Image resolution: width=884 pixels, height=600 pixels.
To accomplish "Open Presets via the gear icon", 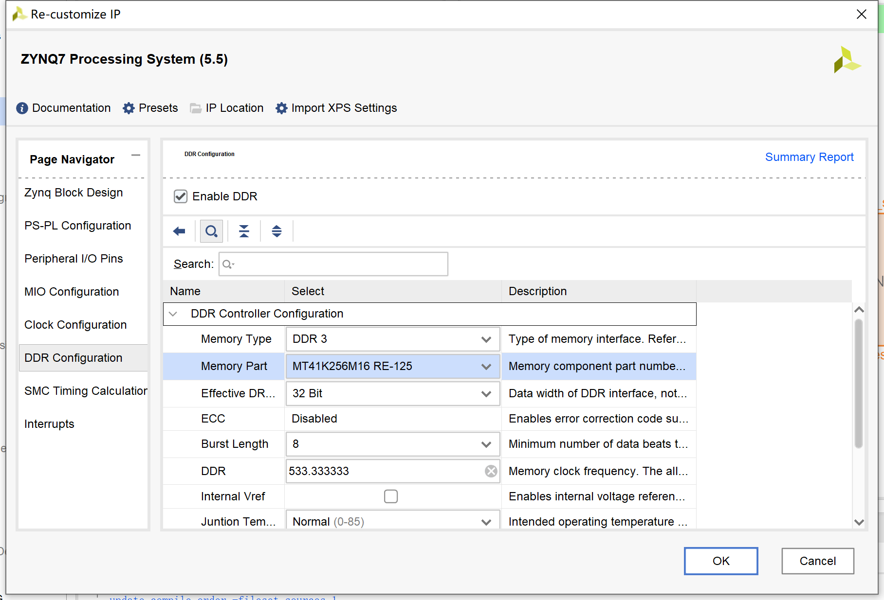I will click(129, 108).
